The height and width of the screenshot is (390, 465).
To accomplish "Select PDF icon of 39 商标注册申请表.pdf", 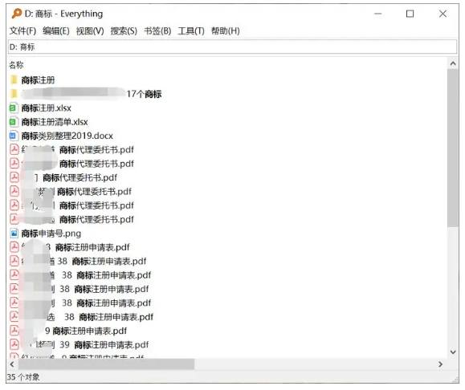I will (14, 344).
